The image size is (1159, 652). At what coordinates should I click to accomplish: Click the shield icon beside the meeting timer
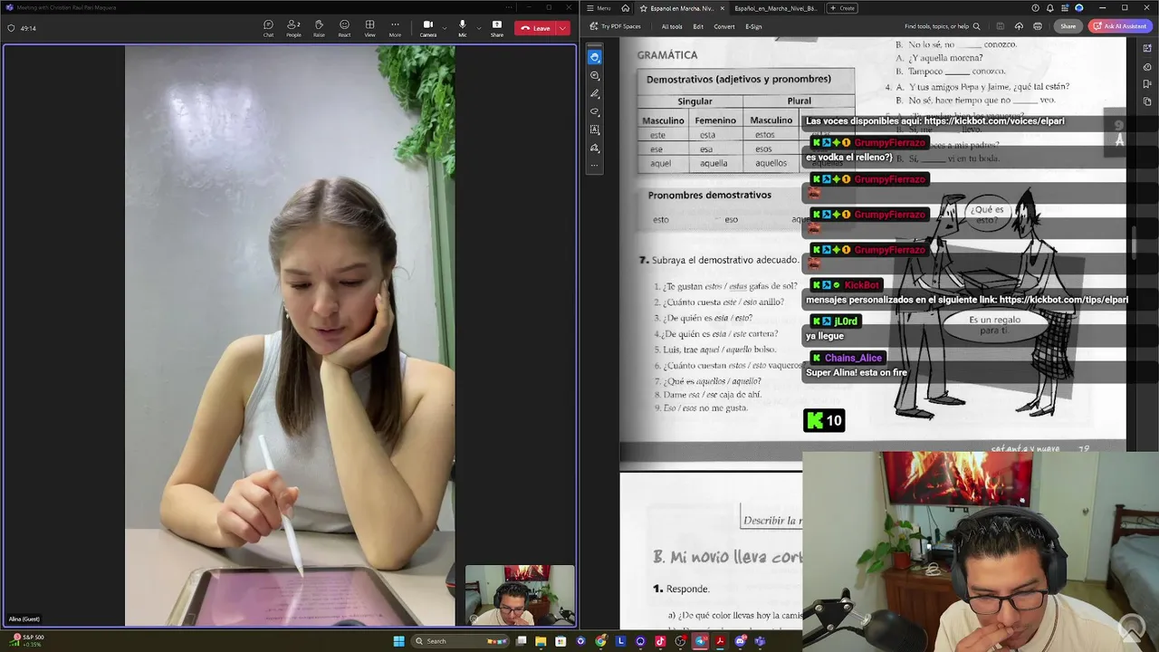coord(11,28)
